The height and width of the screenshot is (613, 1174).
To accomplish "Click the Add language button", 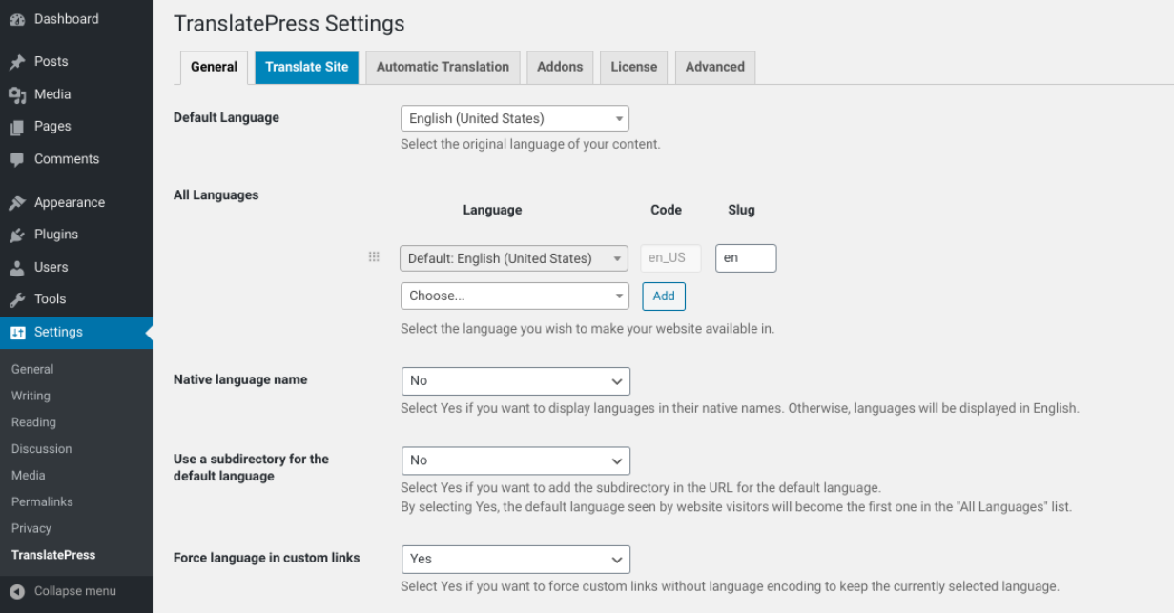I will coord(664,296).
